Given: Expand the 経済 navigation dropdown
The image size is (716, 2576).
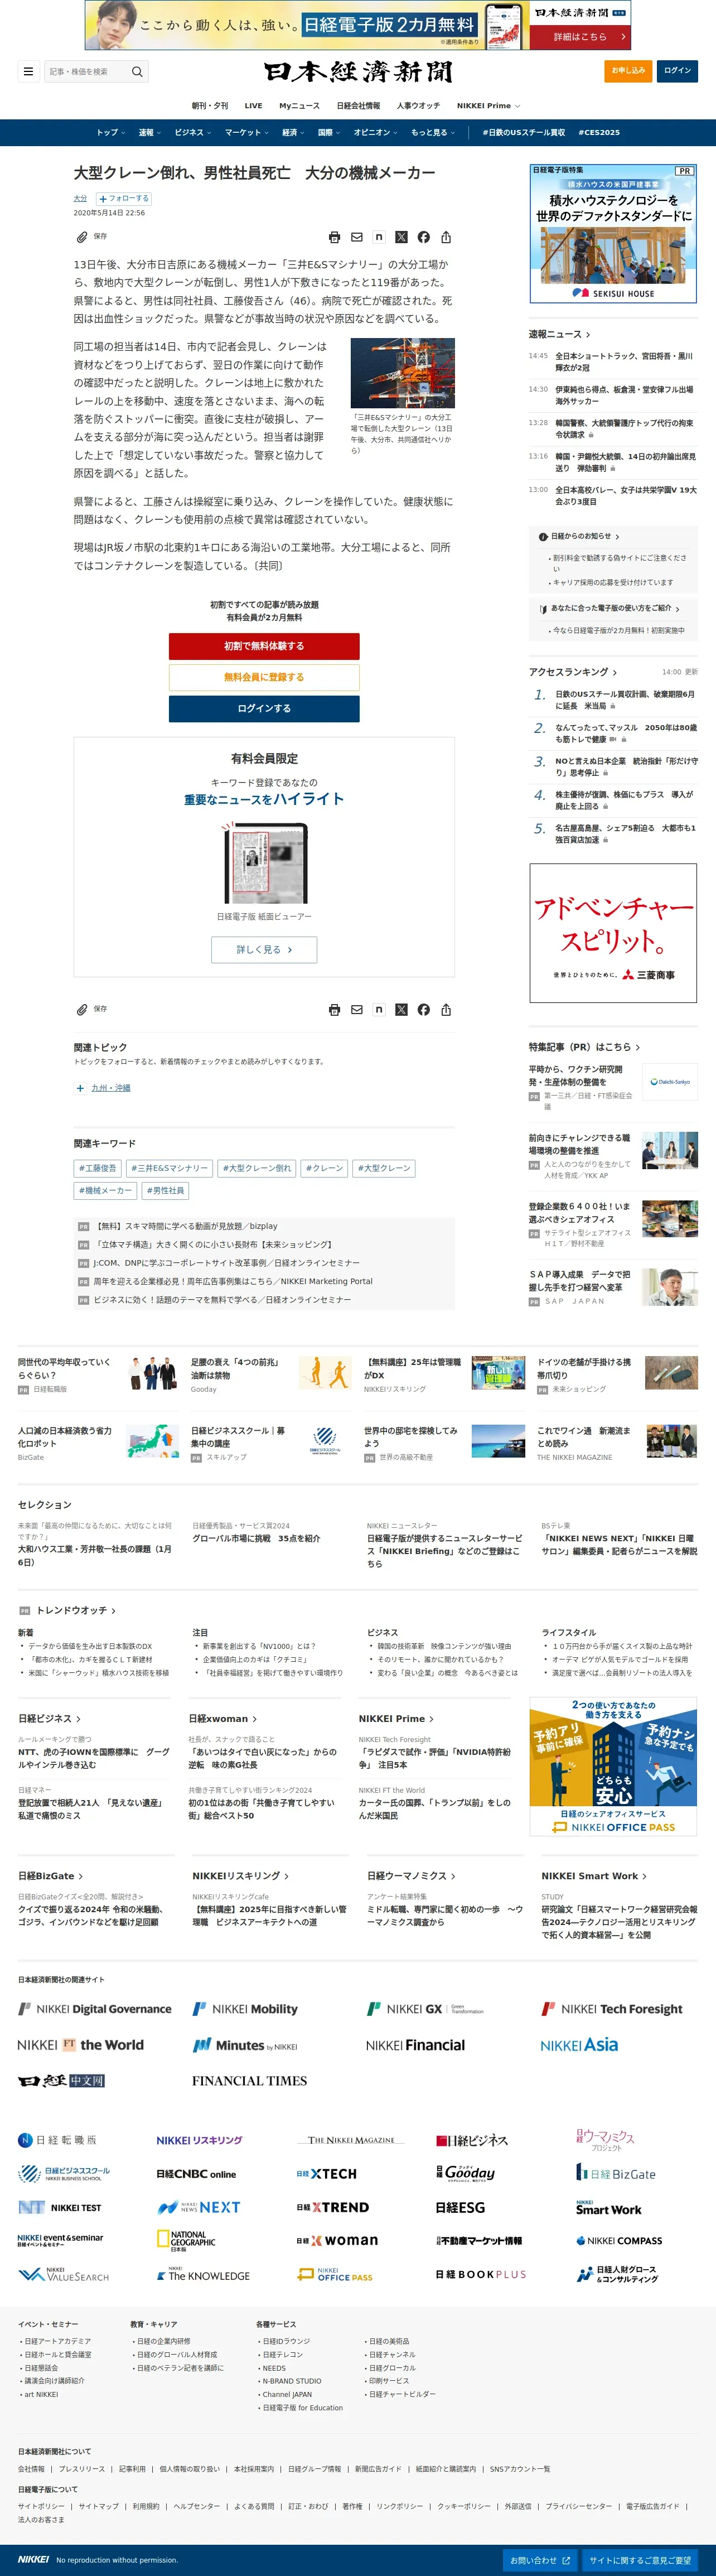Looking at the screenshot, I should (294, 133).
